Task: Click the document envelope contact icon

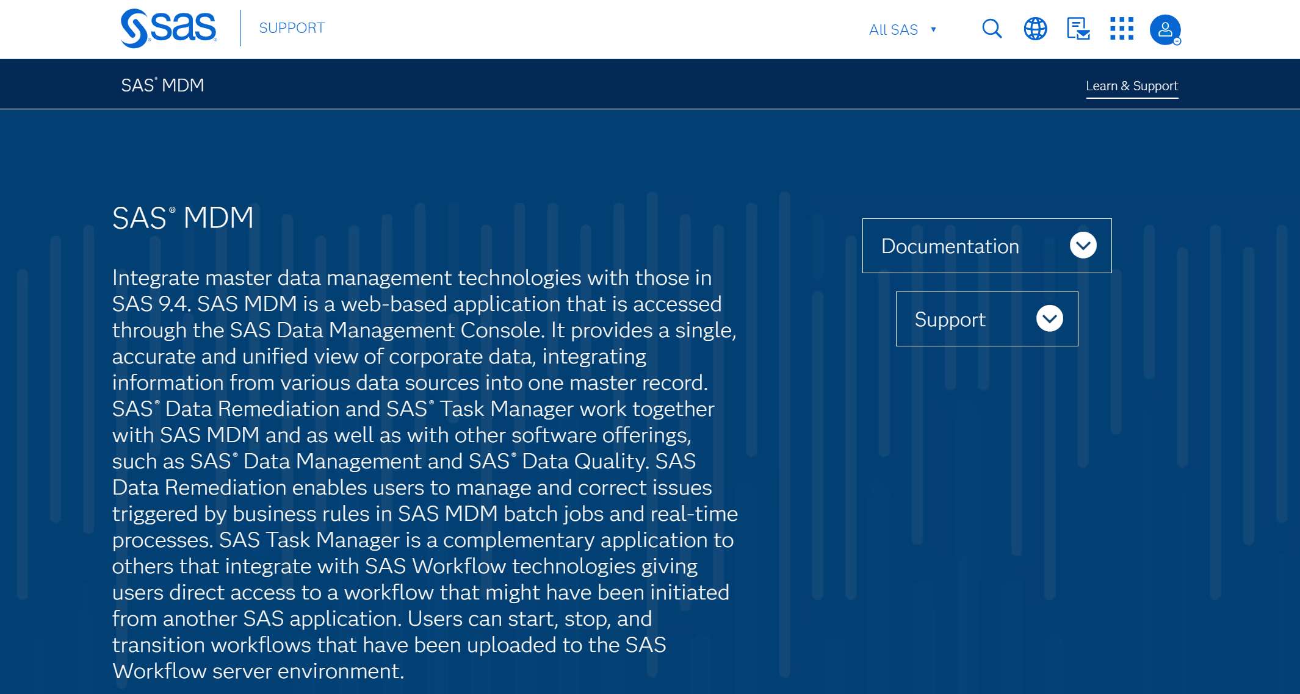Action: [1078, 29]
